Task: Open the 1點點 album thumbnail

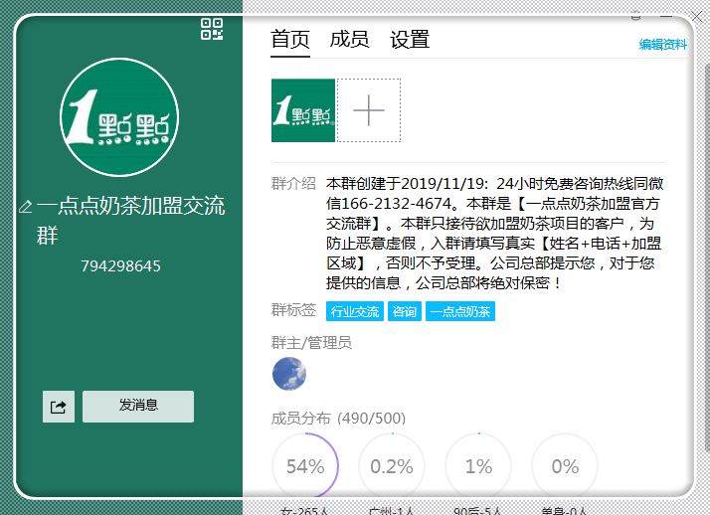Action: 303,110
